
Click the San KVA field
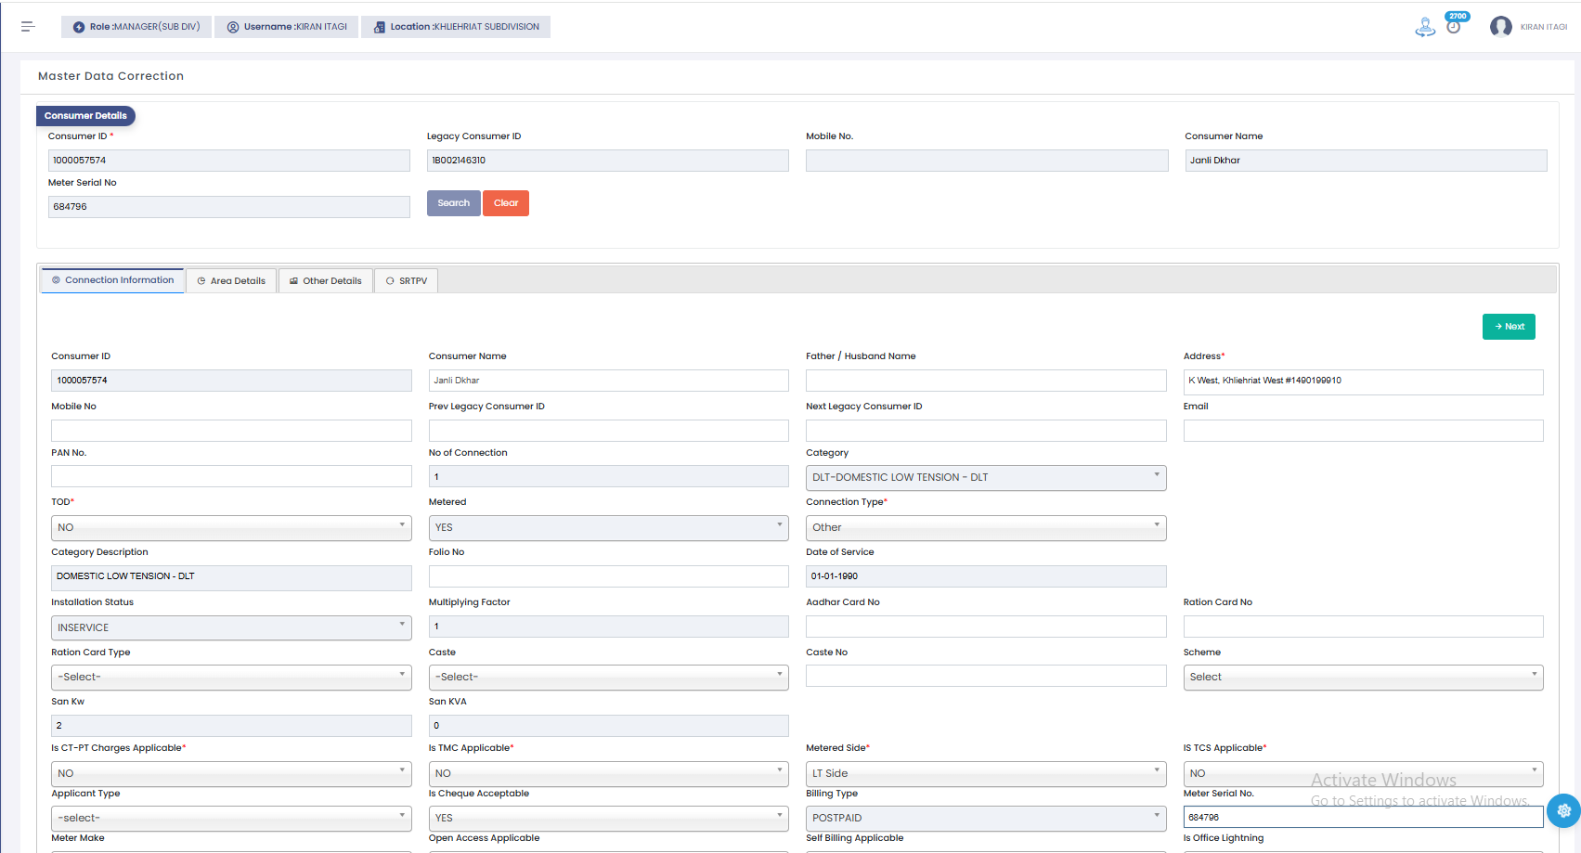click(608, 726)
